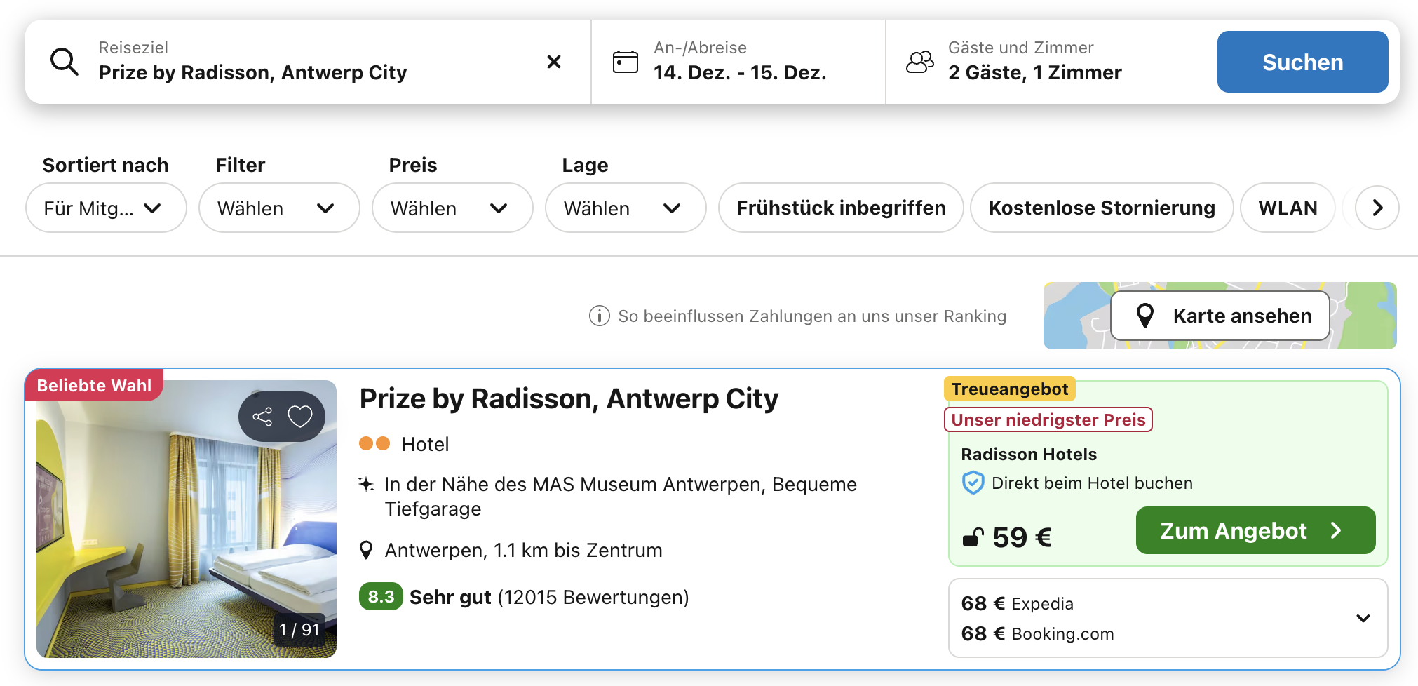Open the Preis dropdown
Screen dimensions: 1418x686
point(452,208)
